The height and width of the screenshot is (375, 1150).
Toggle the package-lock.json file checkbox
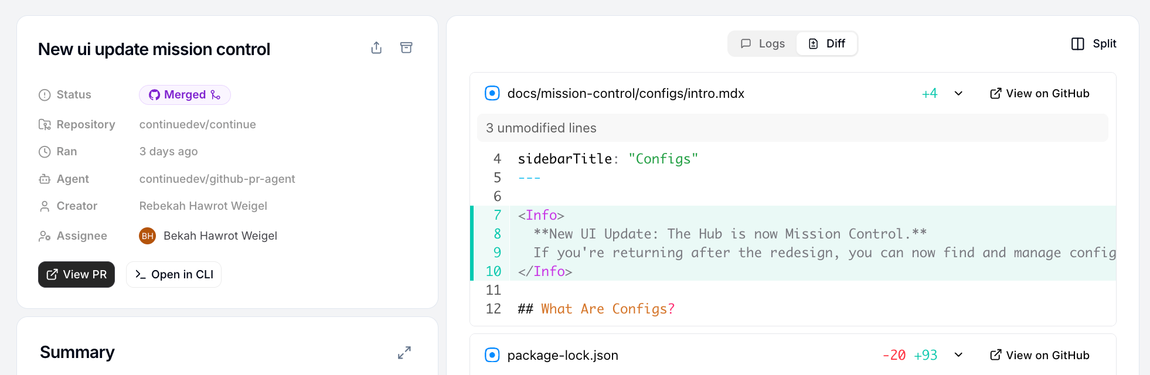(x=492, y=355)
